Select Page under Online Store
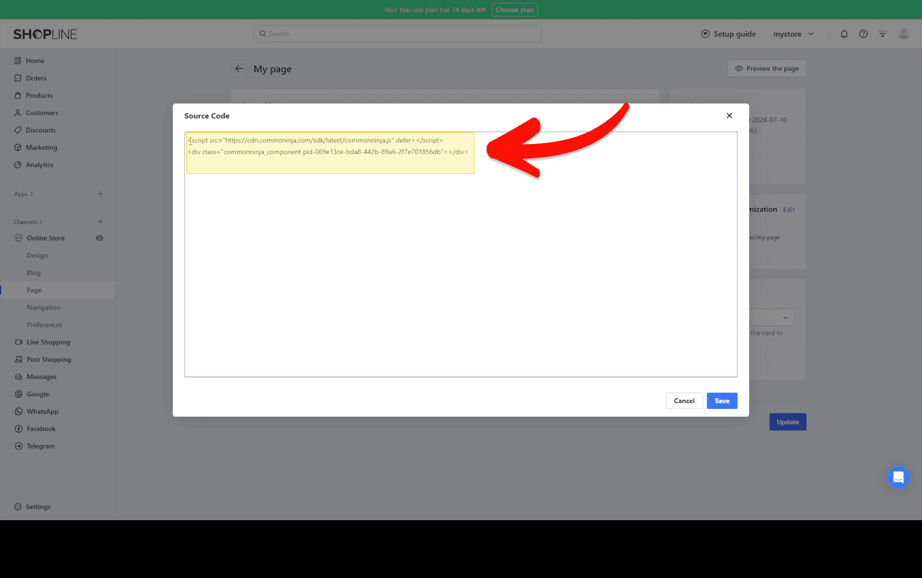The image size is (922, 578). [x=34, y=290]
